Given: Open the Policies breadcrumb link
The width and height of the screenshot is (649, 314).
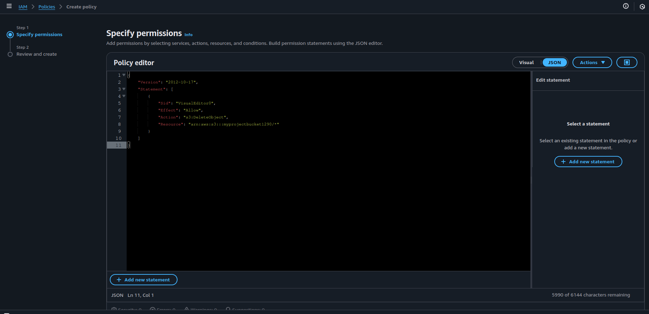Looking at the screenshot, I should (x=47, y=7).
